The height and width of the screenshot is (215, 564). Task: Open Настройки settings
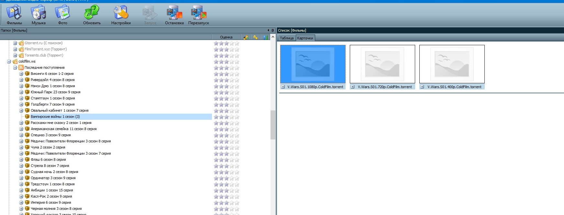pyautogui.click(x=121, y=15)
